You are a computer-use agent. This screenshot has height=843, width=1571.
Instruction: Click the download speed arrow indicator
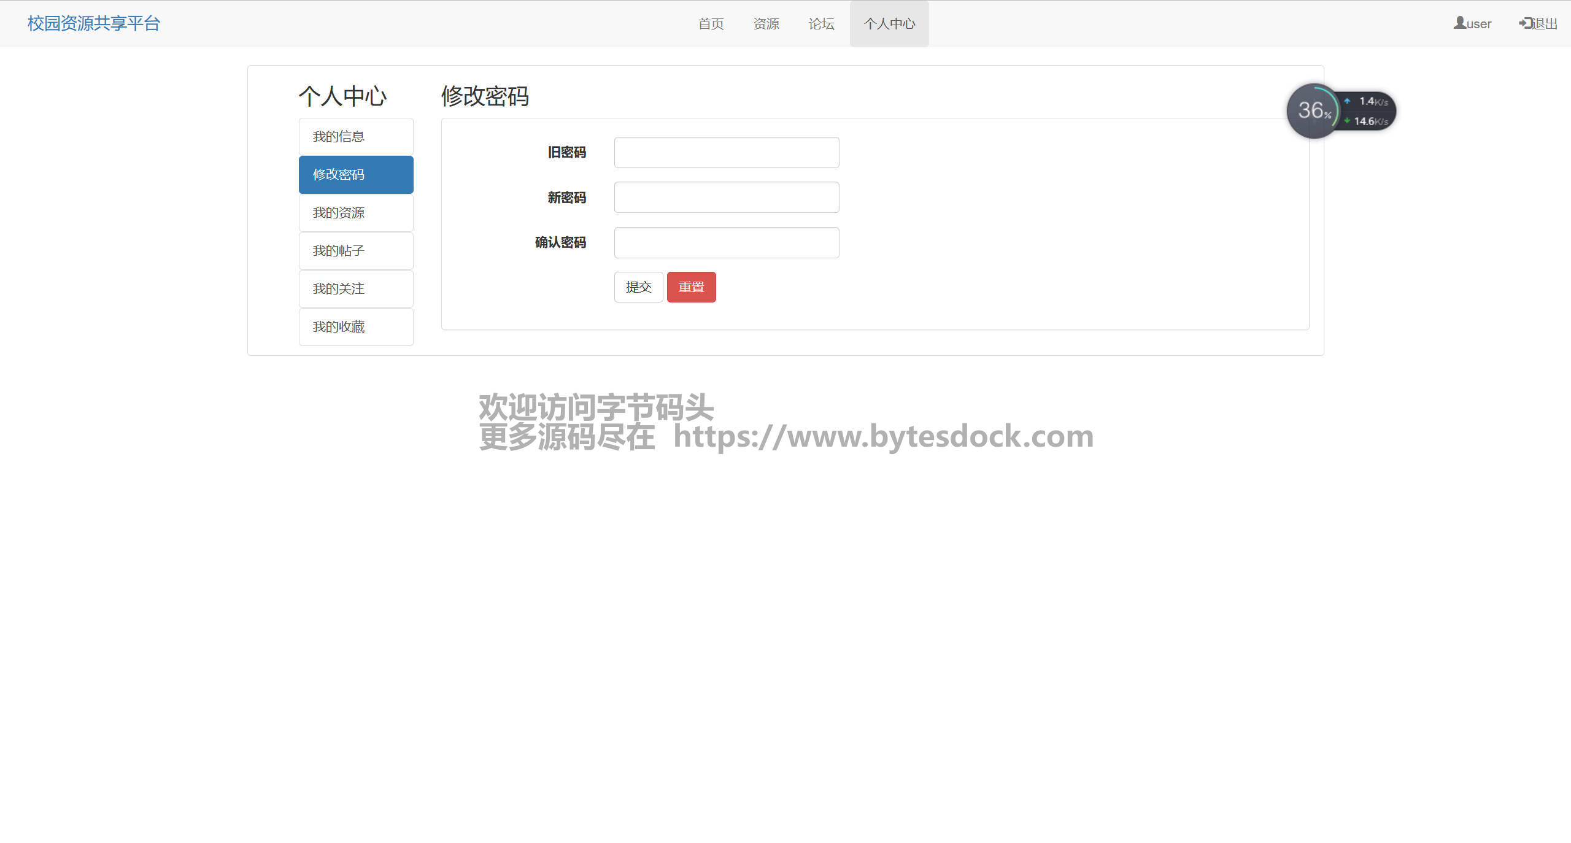pyautogui.click(x=1347, y=121)
